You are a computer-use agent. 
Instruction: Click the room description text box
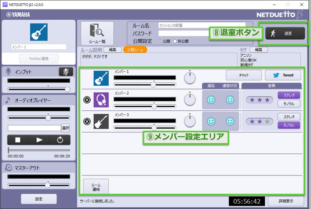pos(159,59)
